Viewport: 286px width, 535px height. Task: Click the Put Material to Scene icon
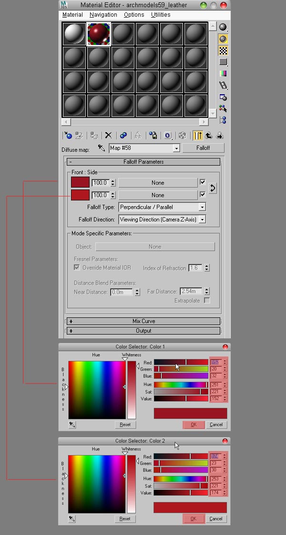79,136
